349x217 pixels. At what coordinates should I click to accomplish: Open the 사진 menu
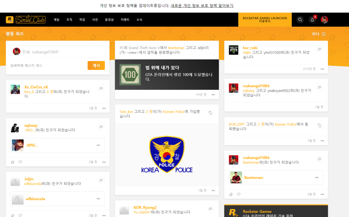[x=95, y=20]
